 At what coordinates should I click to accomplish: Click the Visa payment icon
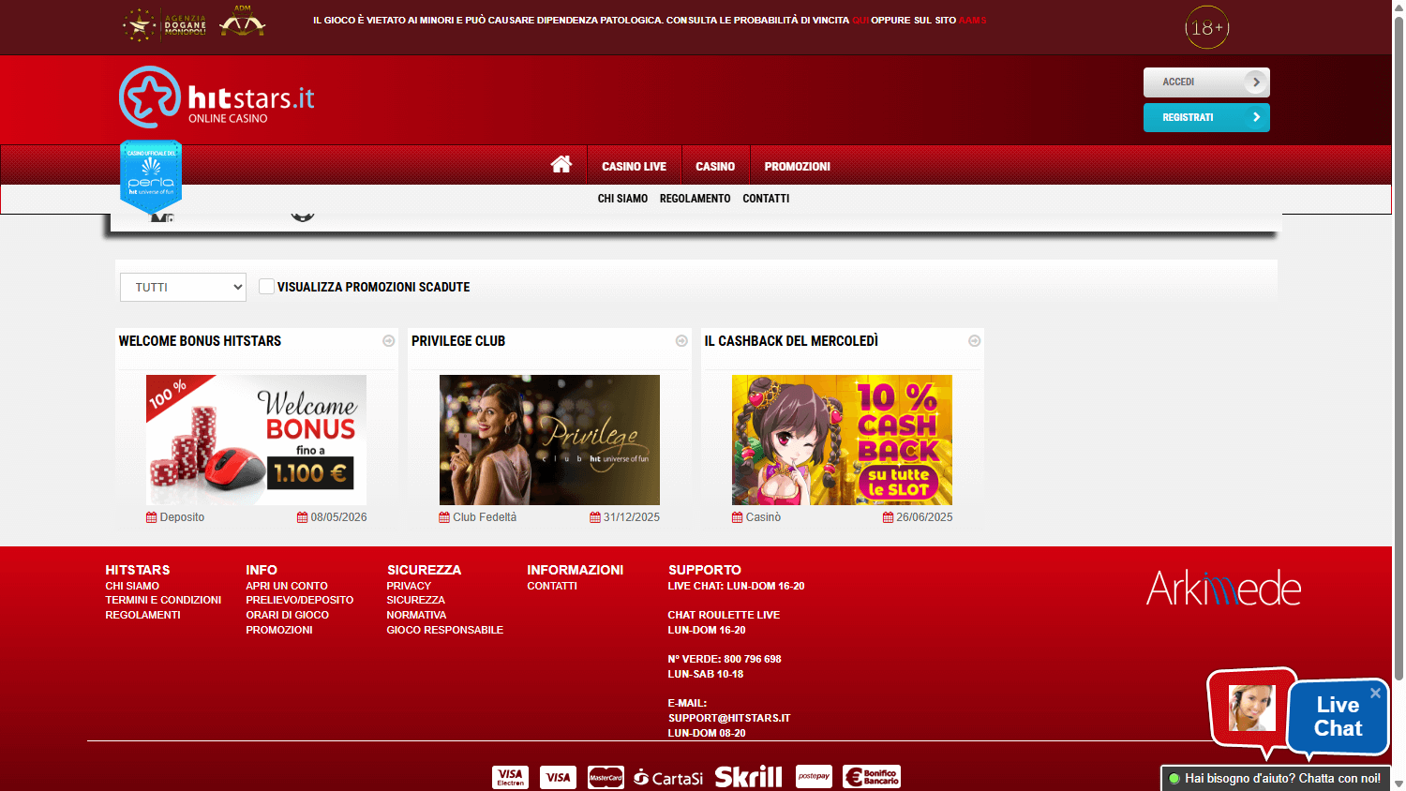click(558, 777)
